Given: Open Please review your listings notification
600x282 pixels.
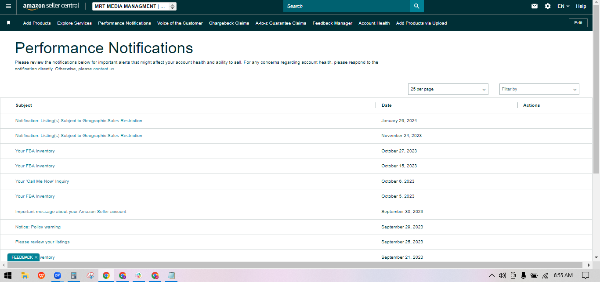Looking at the screenshot, I should pos(43,242).
